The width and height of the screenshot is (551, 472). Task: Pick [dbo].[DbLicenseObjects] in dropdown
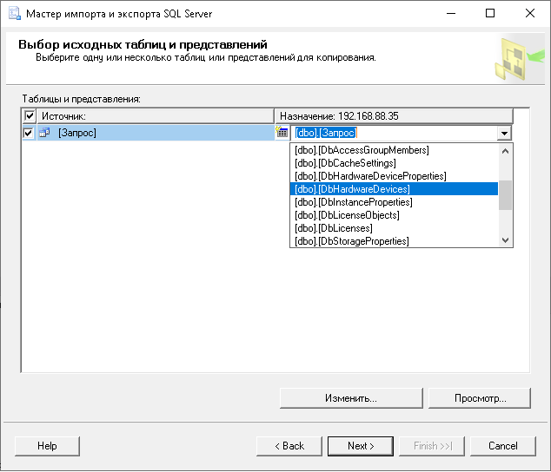tap(347, 215)
